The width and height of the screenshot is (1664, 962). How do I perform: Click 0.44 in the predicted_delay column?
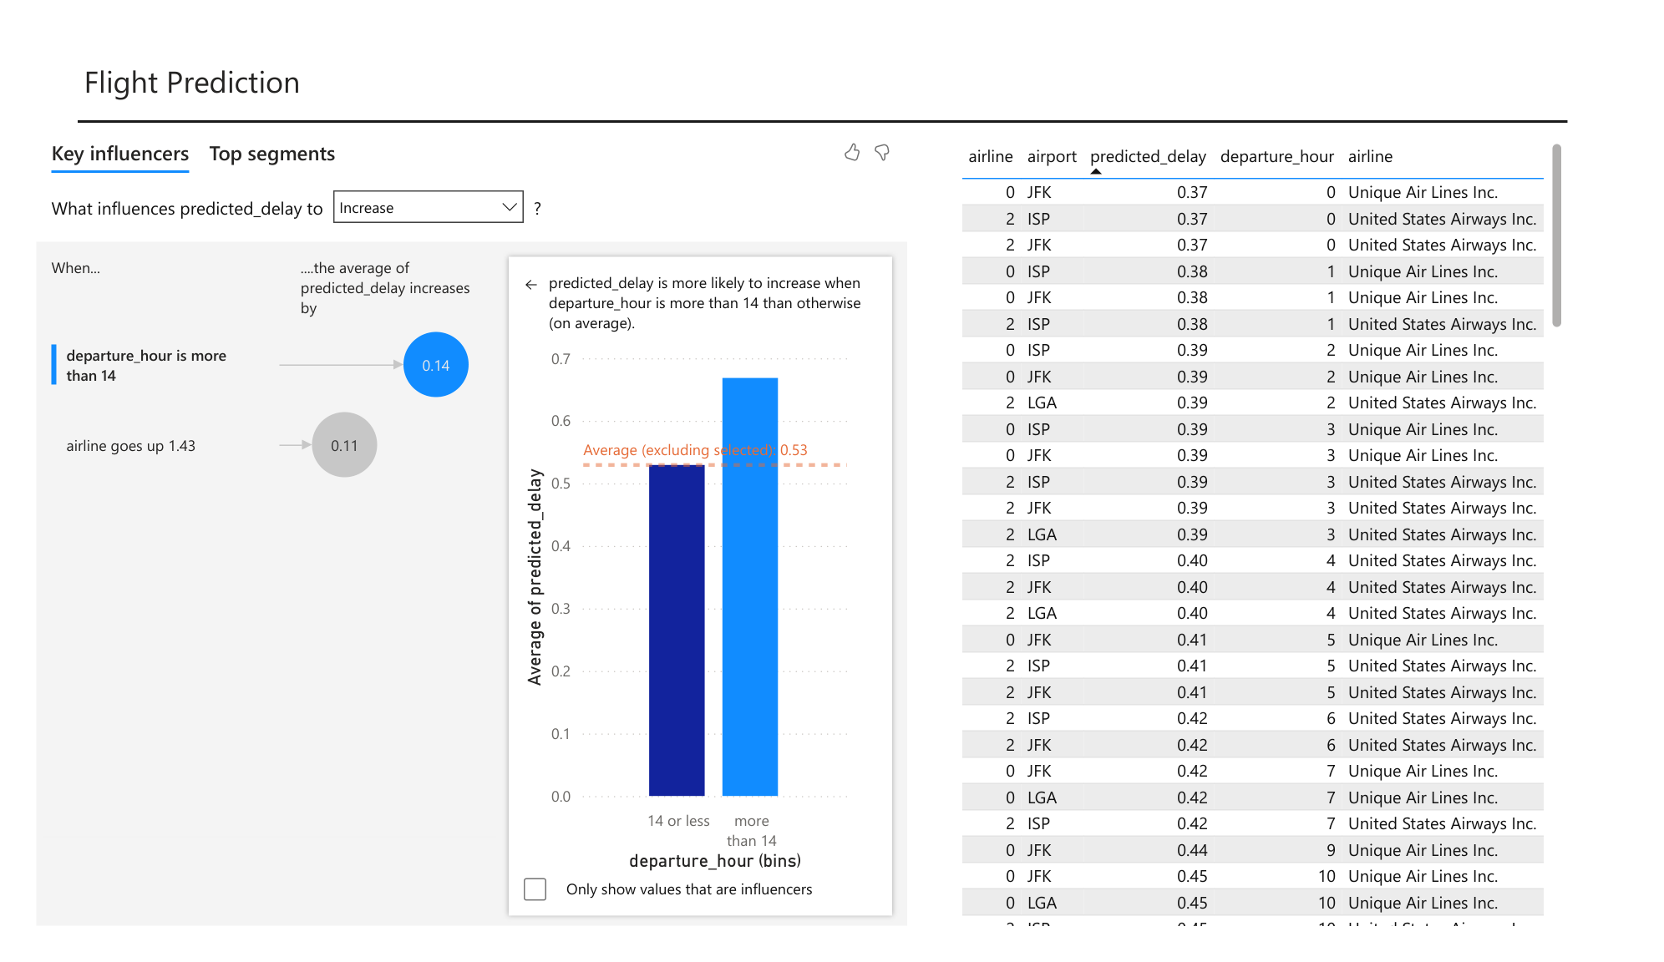pos(1192,850)
